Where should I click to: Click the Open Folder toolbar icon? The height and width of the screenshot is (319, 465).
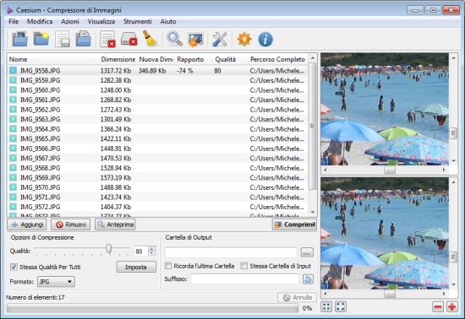click(x=41, y=39)
